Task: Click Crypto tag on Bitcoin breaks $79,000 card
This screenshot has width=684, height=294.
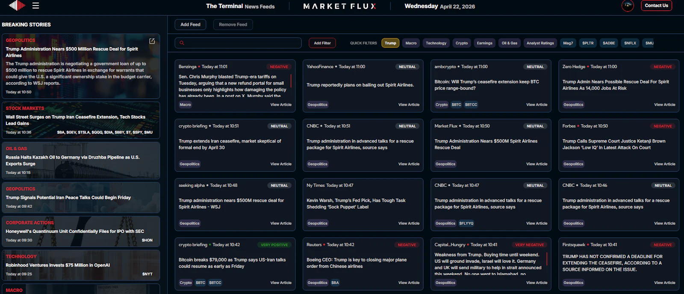Action: click(186, 282)
